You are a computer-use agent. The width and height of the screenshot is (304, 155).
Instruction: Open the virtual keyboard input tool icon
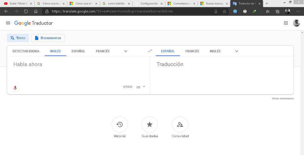pyautogui.click(x=138, y=87)
